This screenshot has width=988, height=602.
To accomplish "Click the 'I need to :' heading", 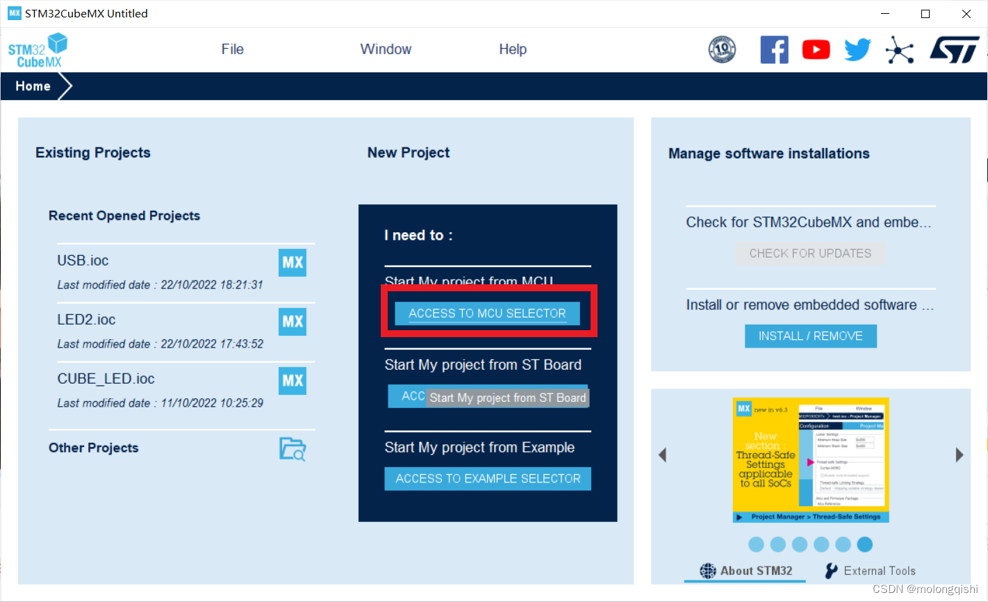I will coord(418,236).
